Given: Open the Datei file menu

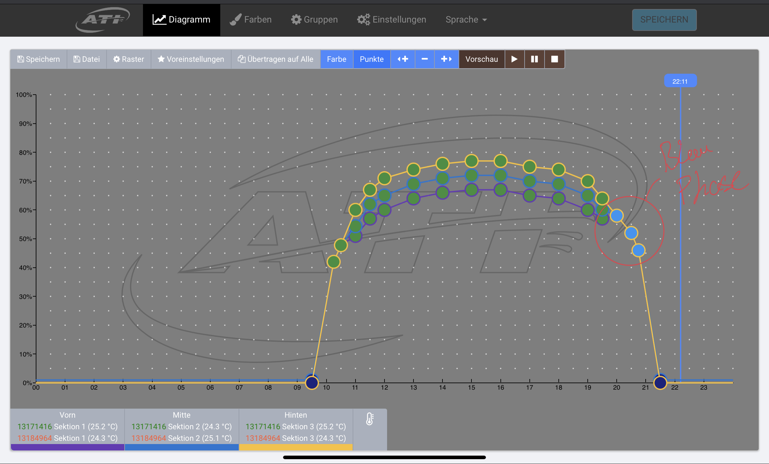Looking at the screenshot, I should pyautogui.click(x=87, y=59).
